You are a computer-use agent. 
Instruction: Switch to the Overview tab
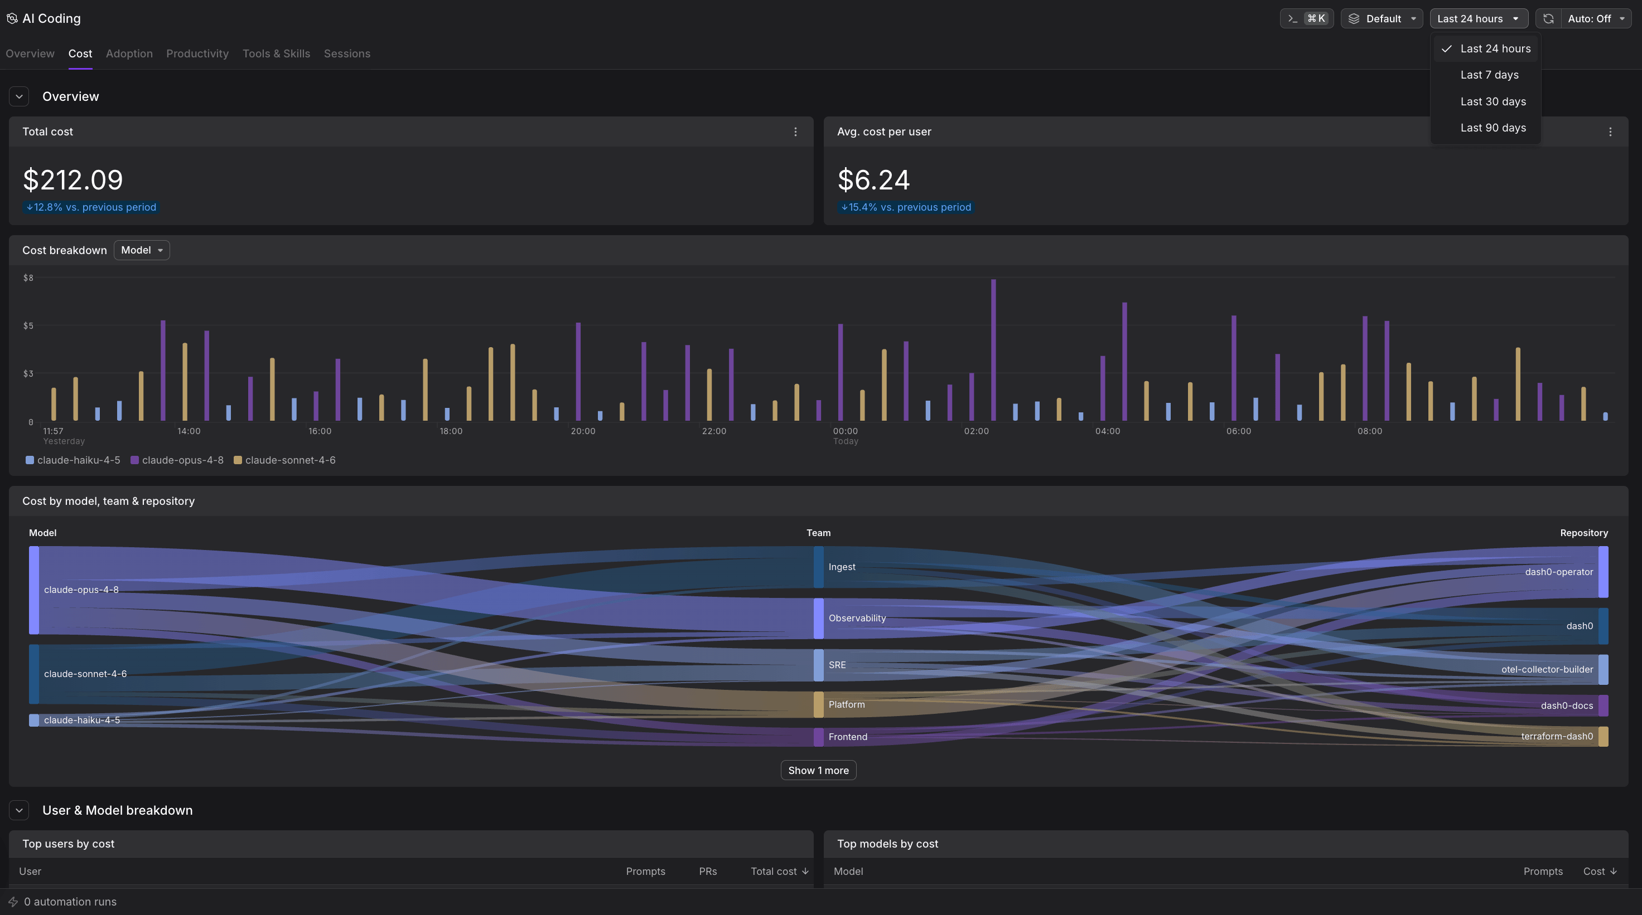30,53
